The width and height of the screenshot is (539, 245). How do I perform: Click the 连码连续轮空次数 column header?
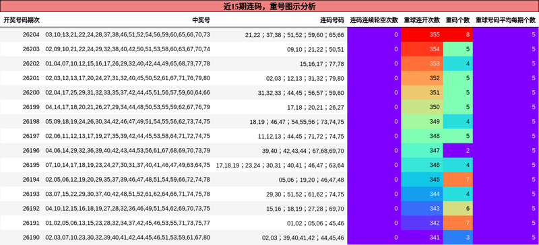(374, 20)
